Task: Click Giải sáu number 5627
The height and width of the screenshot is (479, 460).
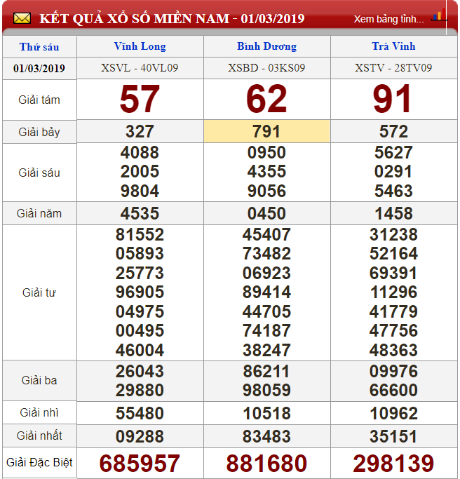Action: click(x=393, y=152)
